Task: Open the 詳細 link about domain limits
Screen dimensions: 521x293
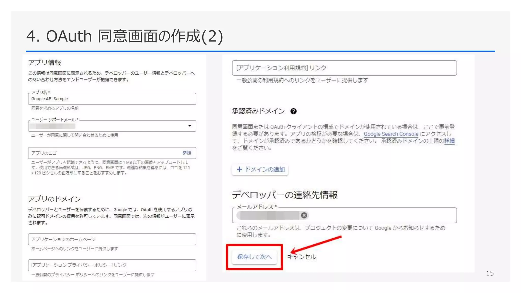Action: [x=449, y=141]
